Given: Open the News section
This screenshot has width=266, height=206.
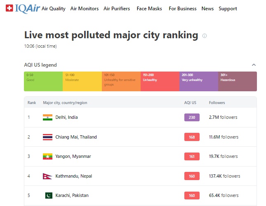Looking at the screenshot, I should [207, 9].
